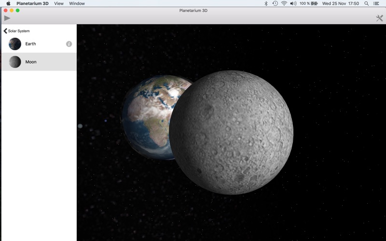The width and height of the screenshot is (386, 241).
Task: Click the Moon in the 3D view
Action: (232, 132)
